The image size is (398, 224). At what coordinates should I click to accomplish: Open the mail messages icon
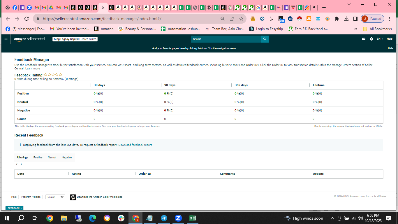pos(364,39)
